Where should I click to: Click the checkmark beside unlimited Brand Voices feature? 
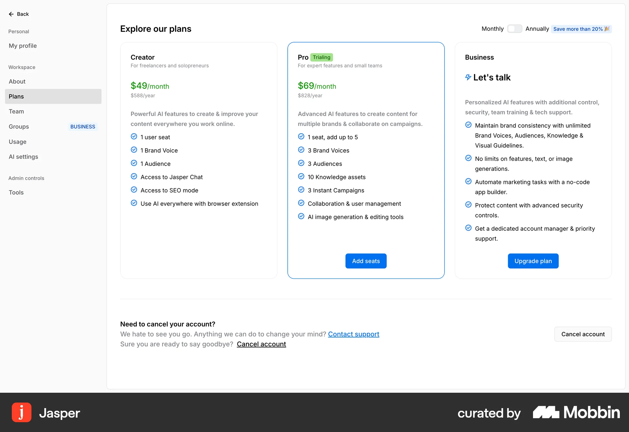tap(468, 125)
